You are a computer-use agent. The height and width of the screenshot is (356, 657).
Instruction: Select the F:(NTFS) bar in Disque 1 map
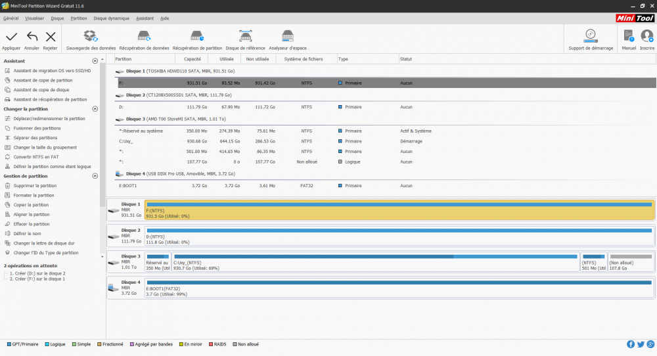point(399,210)
